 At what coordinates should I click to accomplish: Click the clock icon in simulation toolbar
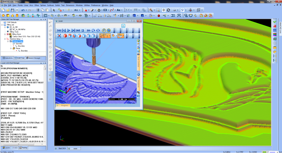[104, 30]
